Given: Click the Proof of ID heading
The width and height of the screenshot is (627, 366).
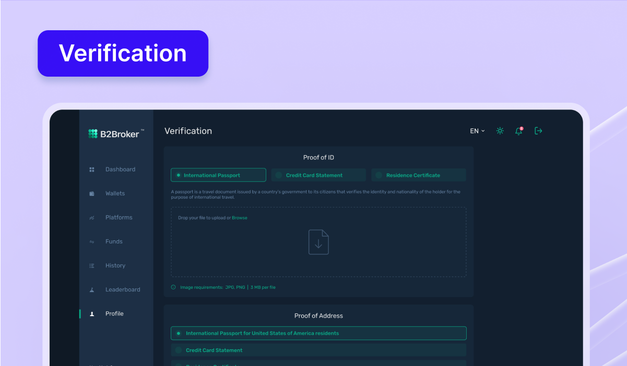Looking at the screenshot, I should pos(318,157).
